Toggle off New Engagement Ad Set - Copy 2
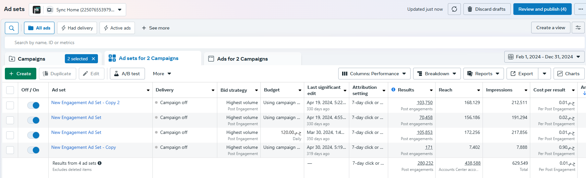The width and height of the screenshot is (586, 178). (33, 105)
